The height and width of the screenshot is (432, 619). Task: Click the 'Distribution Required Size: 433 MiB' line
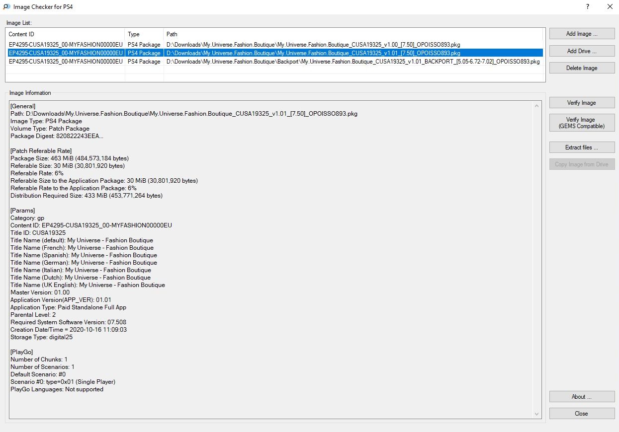[x=87, y=196]
